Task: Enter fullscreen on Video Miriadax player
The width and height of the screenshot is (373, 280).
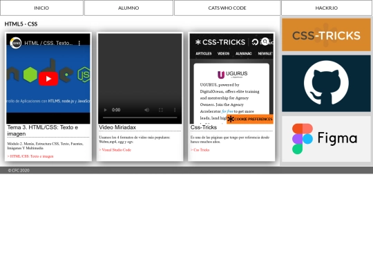Action: [161, 110]
